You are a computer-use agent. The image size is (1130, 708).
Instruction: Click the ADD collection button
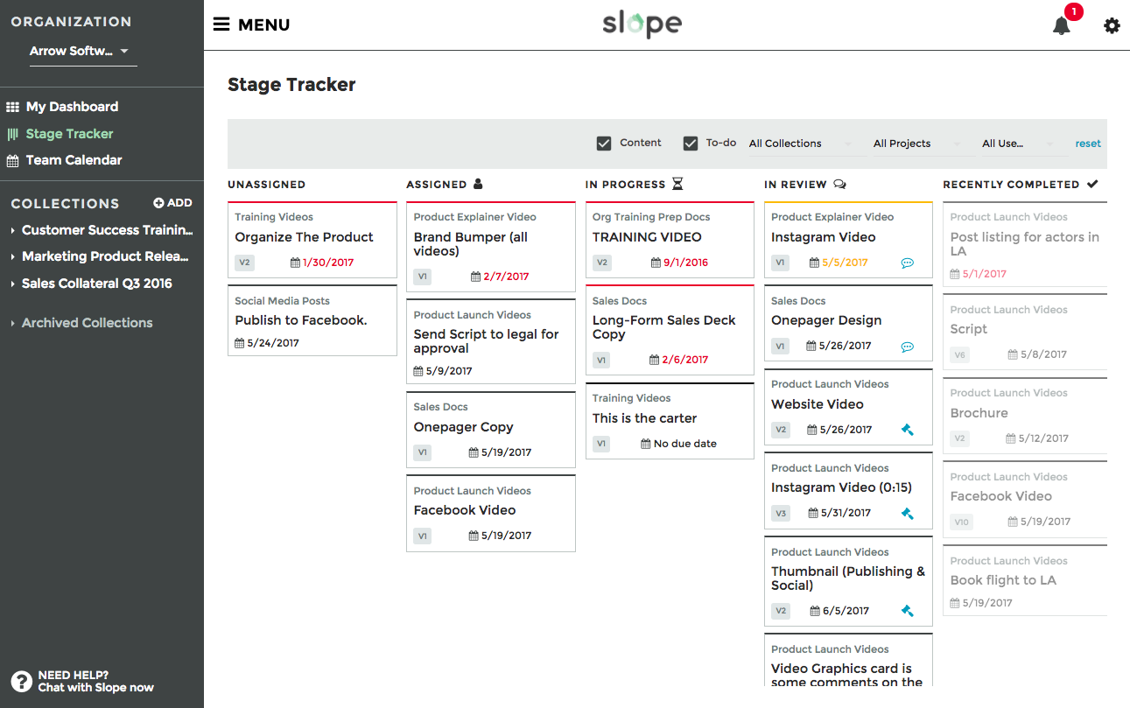point(172,203)
